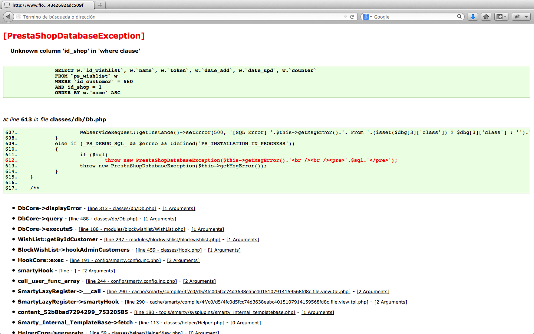Open link line 488 - classes/db/Db.php

[x=103, y=219]
